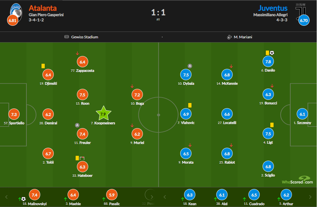Show next Juventus substitutes with right arrow
317x207 pixels.
pyautogui.click(x=310, y=197)
